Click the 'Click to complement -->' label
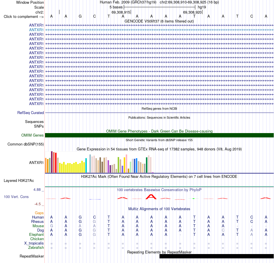The image size is (274, 263). [x=24, y=17]
